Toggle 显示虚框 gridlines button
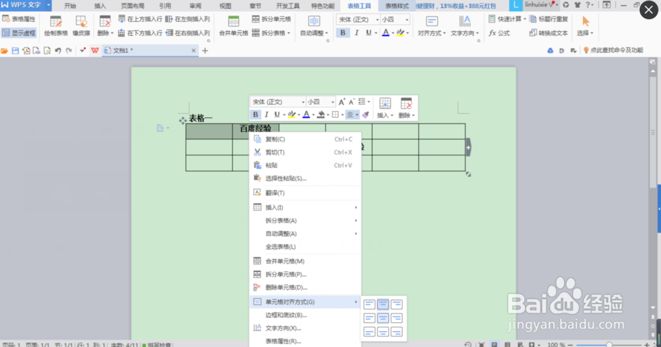This screenshot has height=347, width=661. [19, 32]
